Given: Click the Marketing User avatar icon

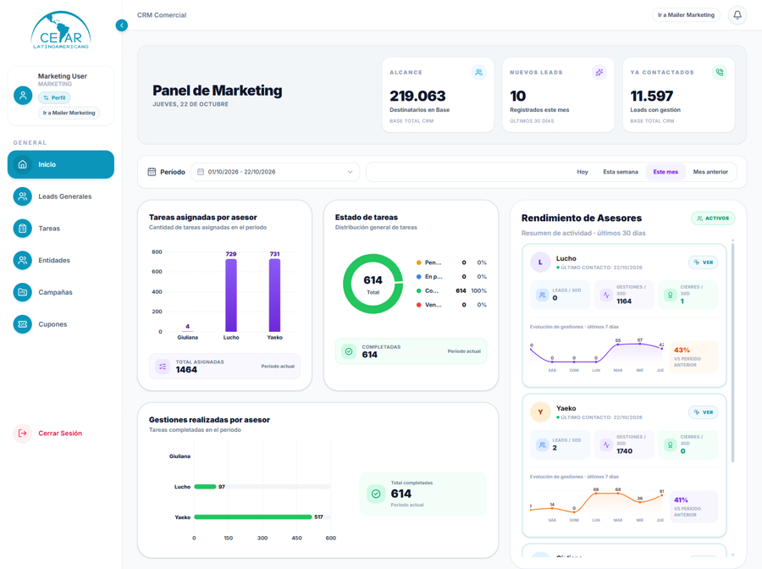Looking at the screenshot, I should click(23, 96).
